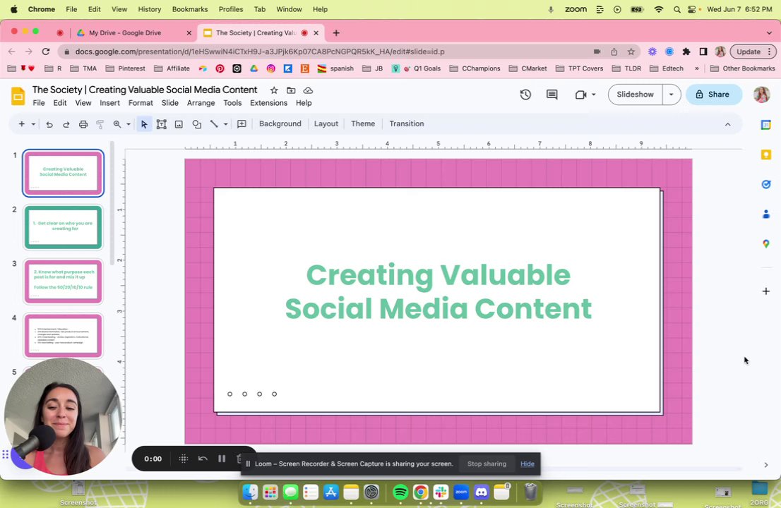Click the undo arrow in toolbar

tap(49, 124)
